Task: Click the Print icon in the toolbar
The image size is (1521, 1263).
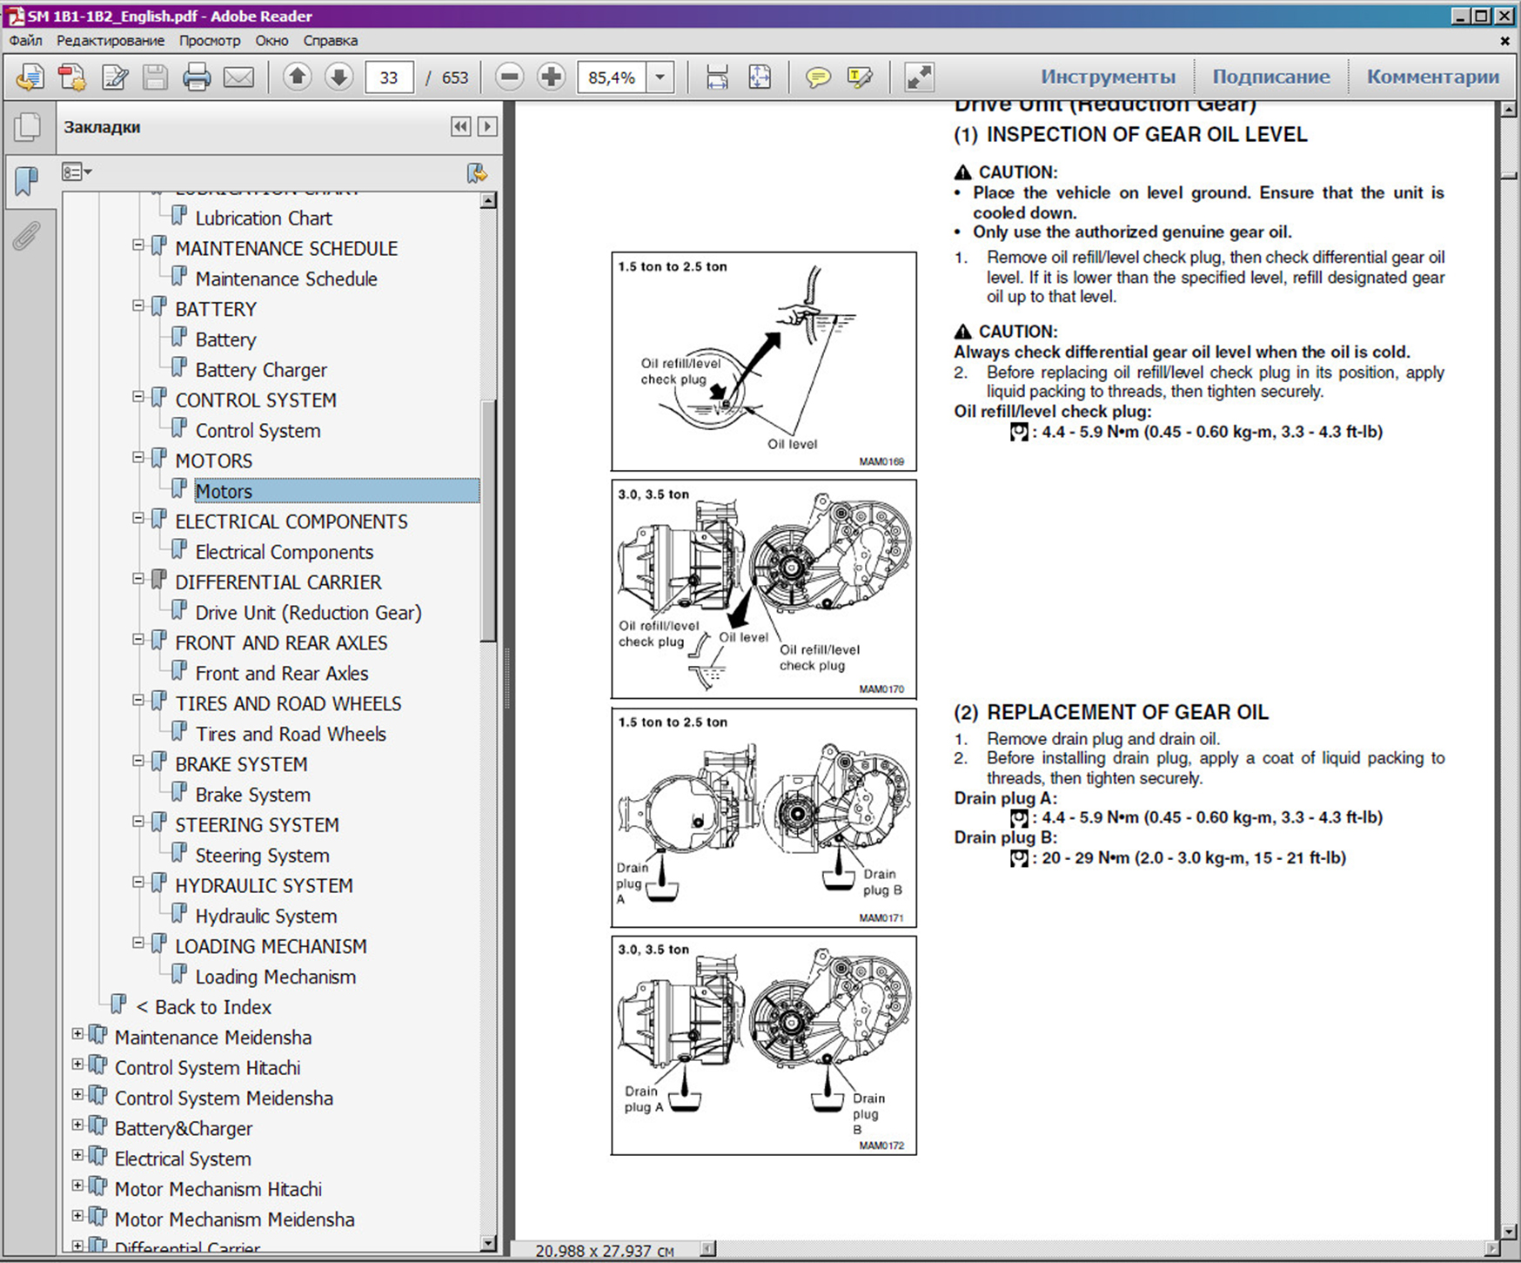Action: (x=197, y=77)
